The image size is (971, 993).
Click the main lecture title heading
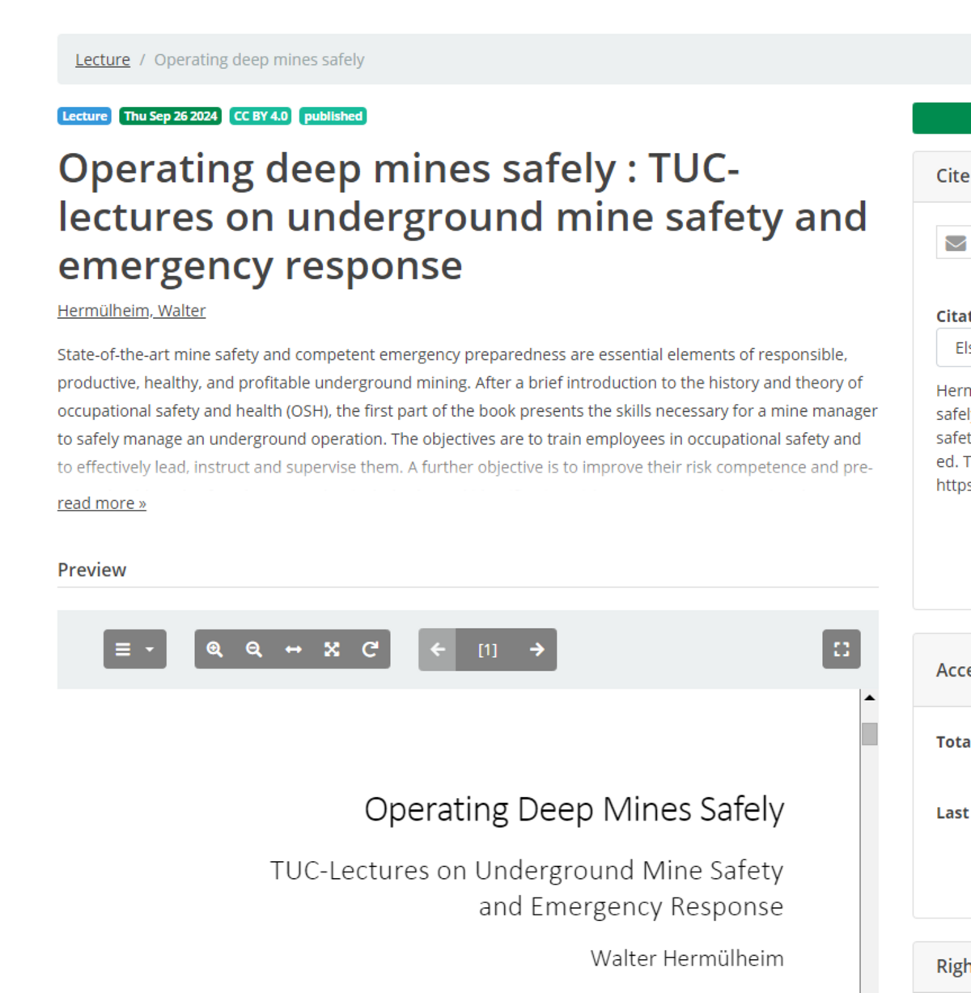coord(463,217)
